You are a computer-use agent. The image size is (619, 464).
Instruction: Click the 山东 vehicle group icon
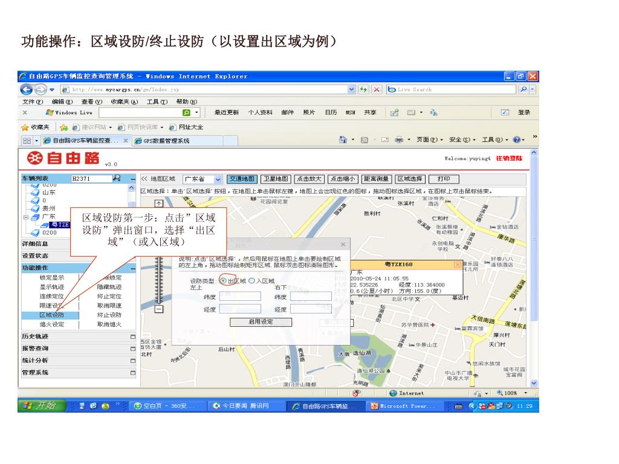point(35,193)
